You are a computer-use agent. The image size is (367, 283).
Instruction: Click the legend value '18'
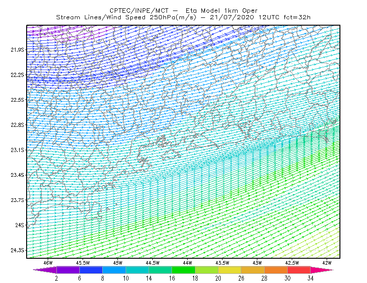click(195, 278)
